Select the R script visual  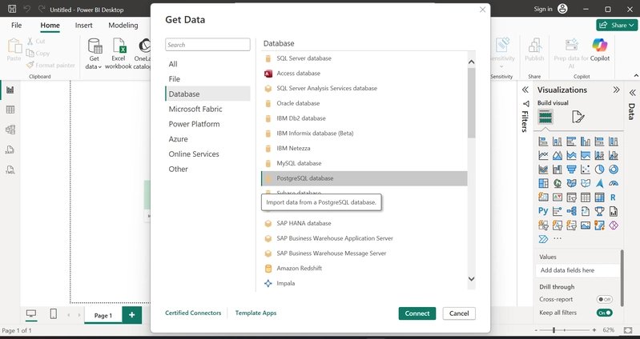tap(613, 197)
